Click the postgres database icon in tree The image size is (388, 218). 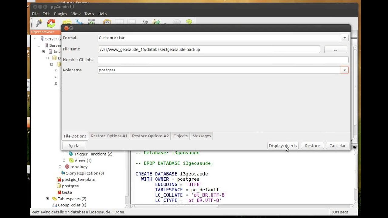pos(59,186)
